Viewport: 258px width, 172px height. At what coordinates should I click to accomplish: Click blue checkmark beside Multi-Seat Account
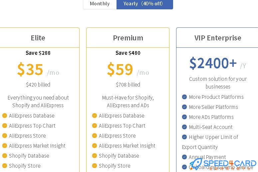coord(184,127)
